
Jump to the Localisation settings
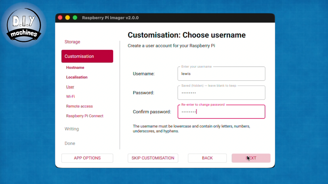coord(77,77)
